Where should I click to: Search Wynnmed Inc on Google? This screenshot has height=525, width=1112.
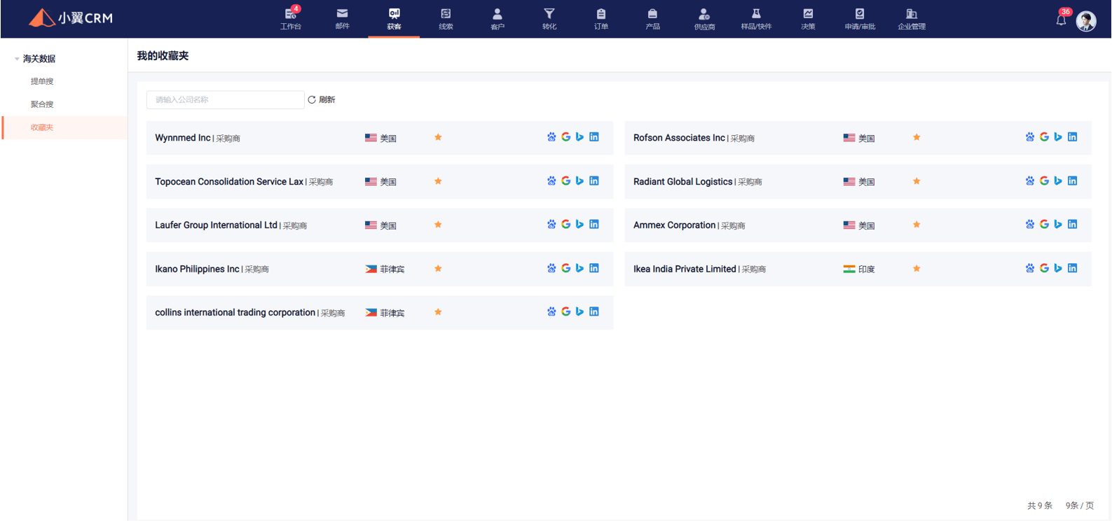click(565, 137)
